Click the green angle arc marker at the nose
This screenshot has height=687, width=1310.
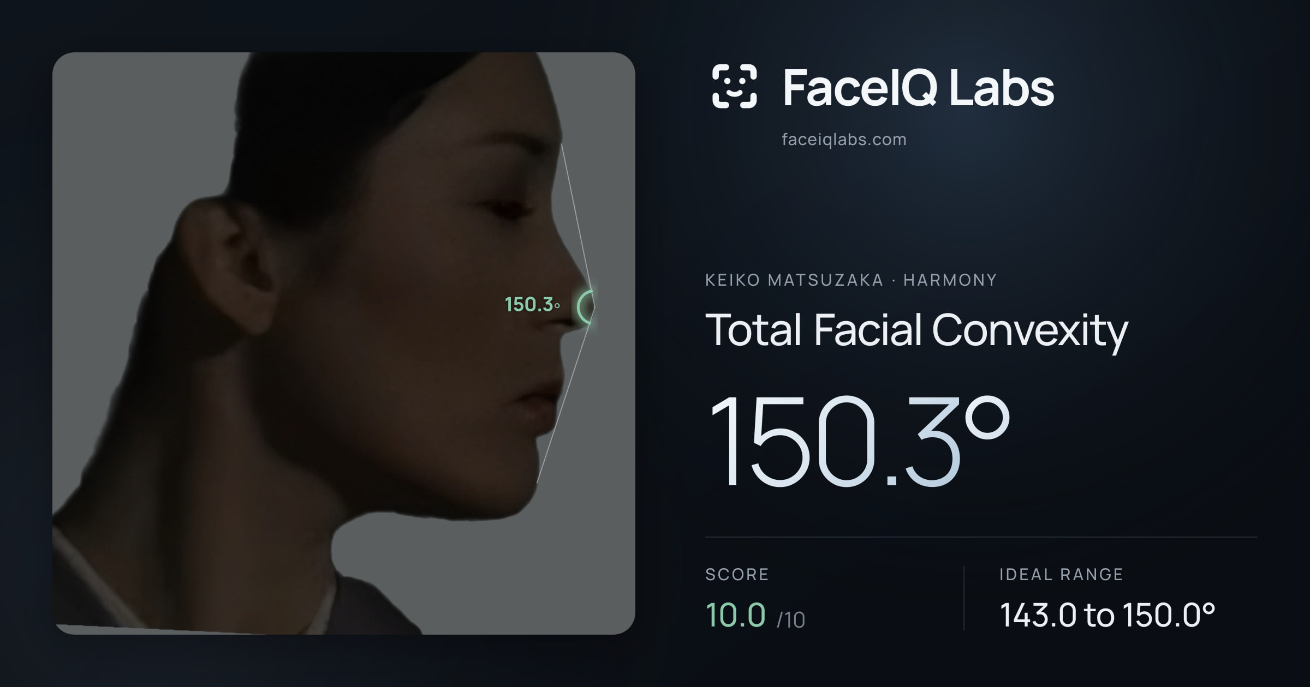click(586, 307)
